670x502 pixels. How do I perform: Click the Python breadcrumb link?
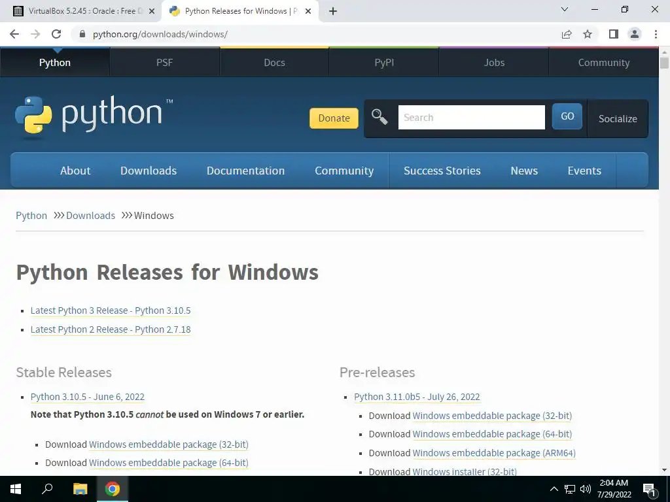tap(31, 216)
